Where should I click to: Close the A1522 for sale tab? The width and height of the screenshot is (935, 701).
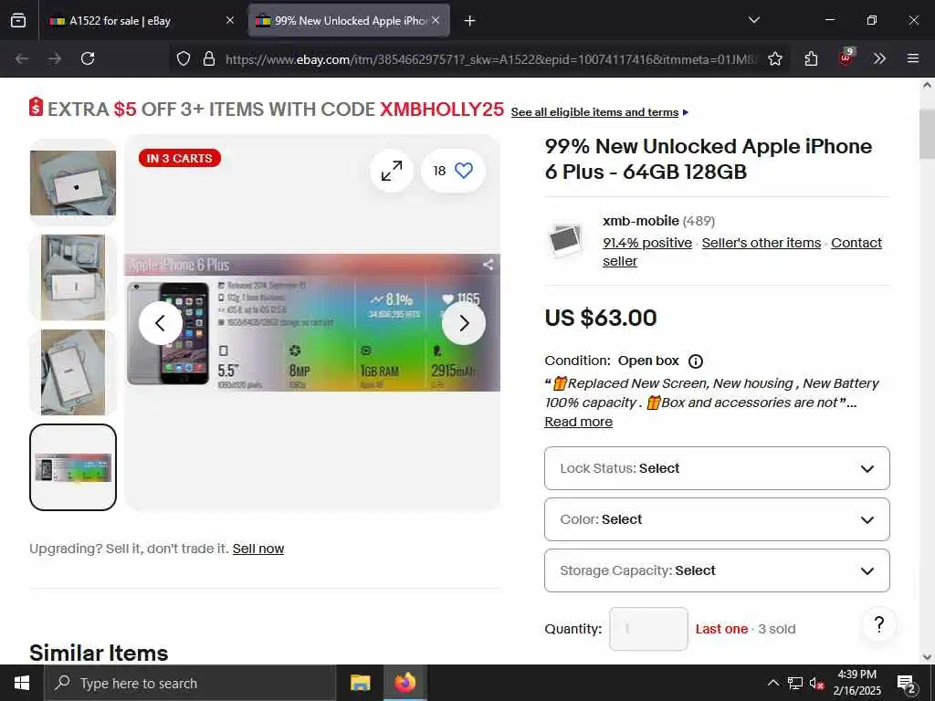pyautogui.click(x=229, y=20)
